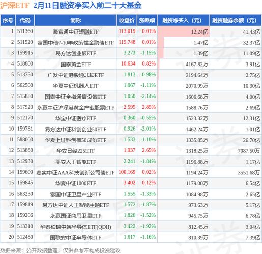262x254 pixels.
Task: Click net purchase value 12.24亿
Action: point(199,31)
